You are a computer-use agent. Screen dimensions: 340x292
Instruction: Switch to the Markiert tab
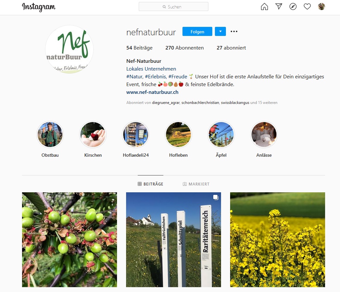tap(196, 184)
